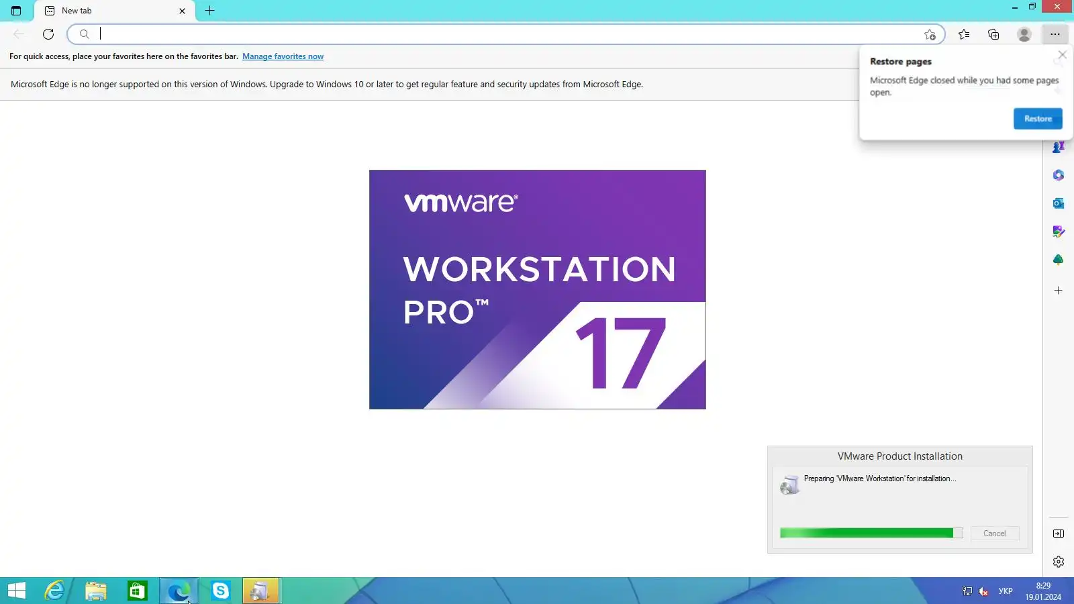The width and height of the screenshot is (1074, 604).
Task: Switch to the VMware installer taskbar icon
Action: 260,591
